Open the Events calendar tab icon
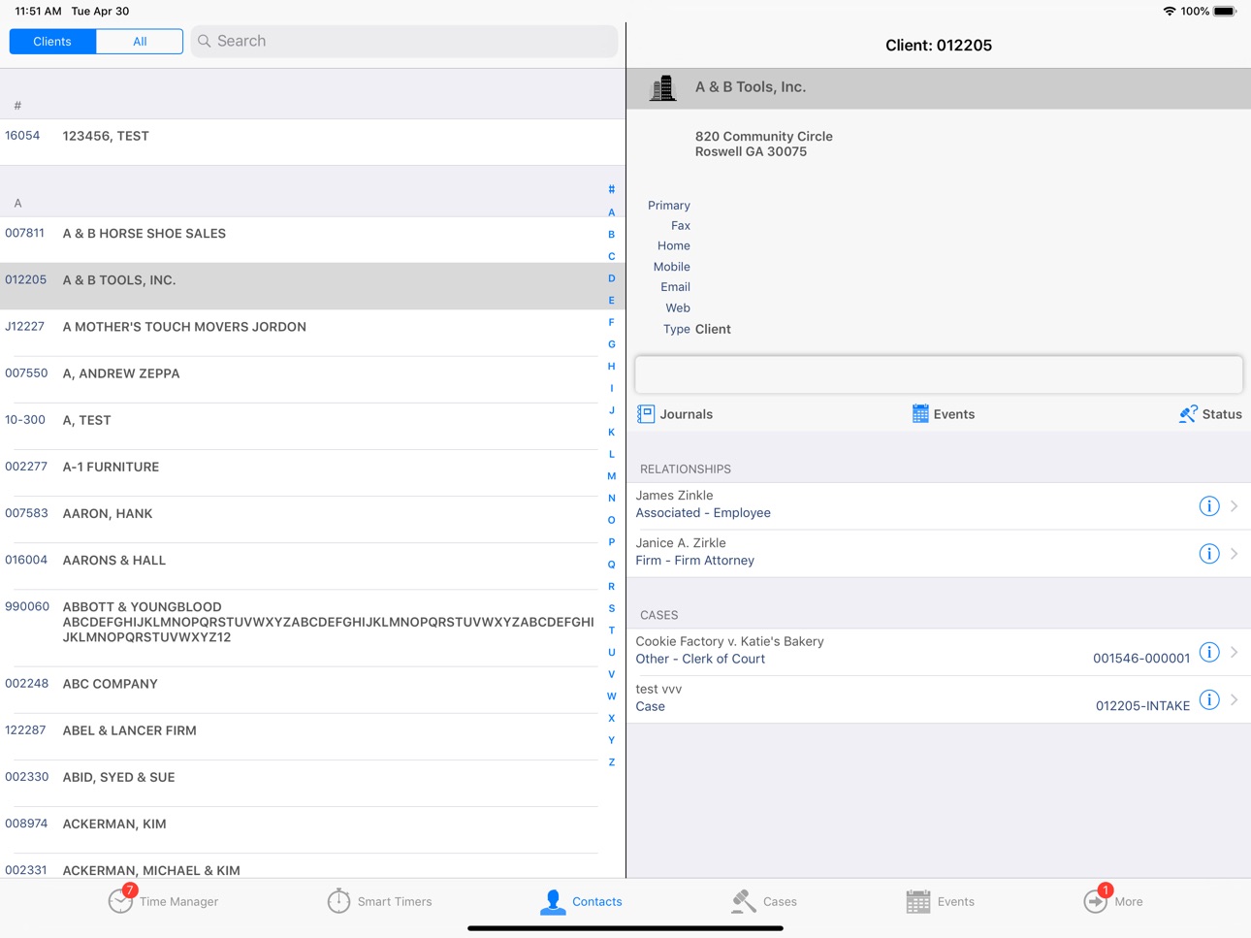 click(917, 901)
